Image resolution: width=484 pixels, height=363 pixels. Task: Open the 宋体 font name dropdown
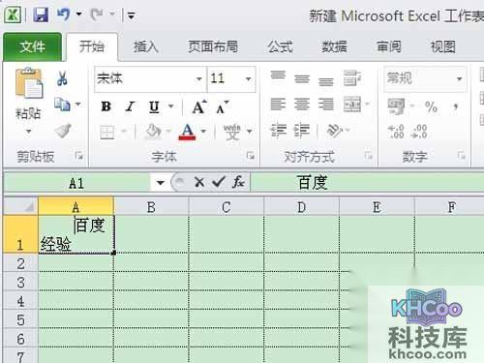(x=199, y=79)
